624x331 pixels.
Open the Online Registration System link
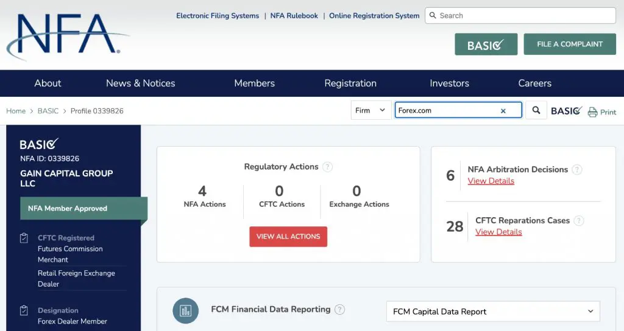[x=374, y=15]
